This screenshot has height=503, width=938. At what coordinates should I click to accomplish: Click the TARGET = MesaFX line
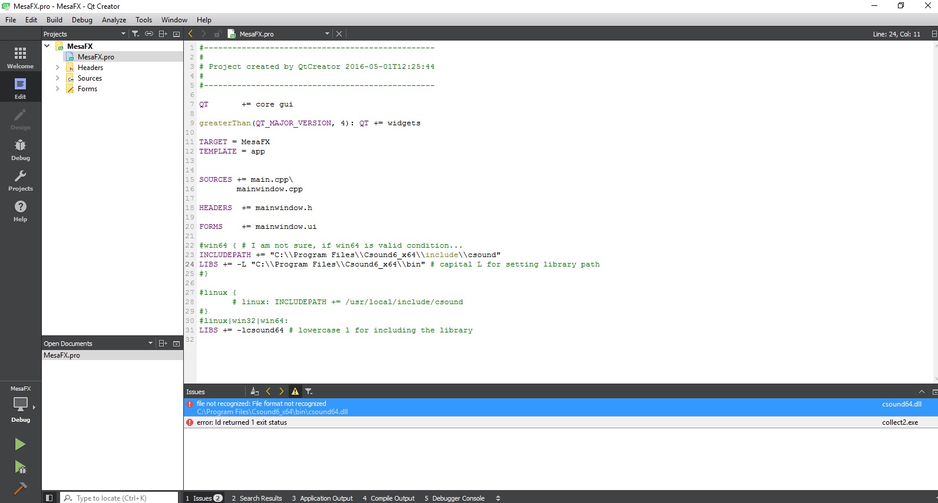(234, 142)
